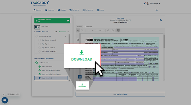Open the View - Instructions item
This screenshot has height=105, width=191.
point(47,67)
